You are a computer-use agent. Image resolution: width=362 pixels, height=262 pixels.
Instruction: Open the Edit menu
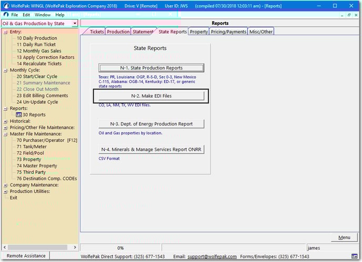[26, 15]
